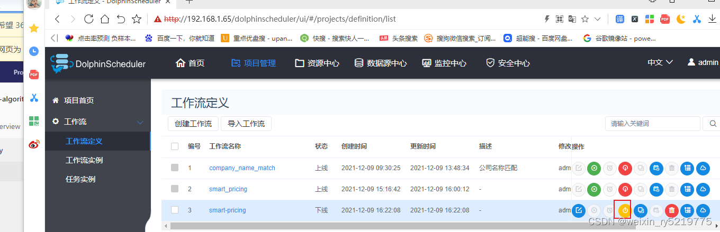Open tree view for smart_pricing row 2
The width and height of the screenshot is (720, 232).
[687, 189]
